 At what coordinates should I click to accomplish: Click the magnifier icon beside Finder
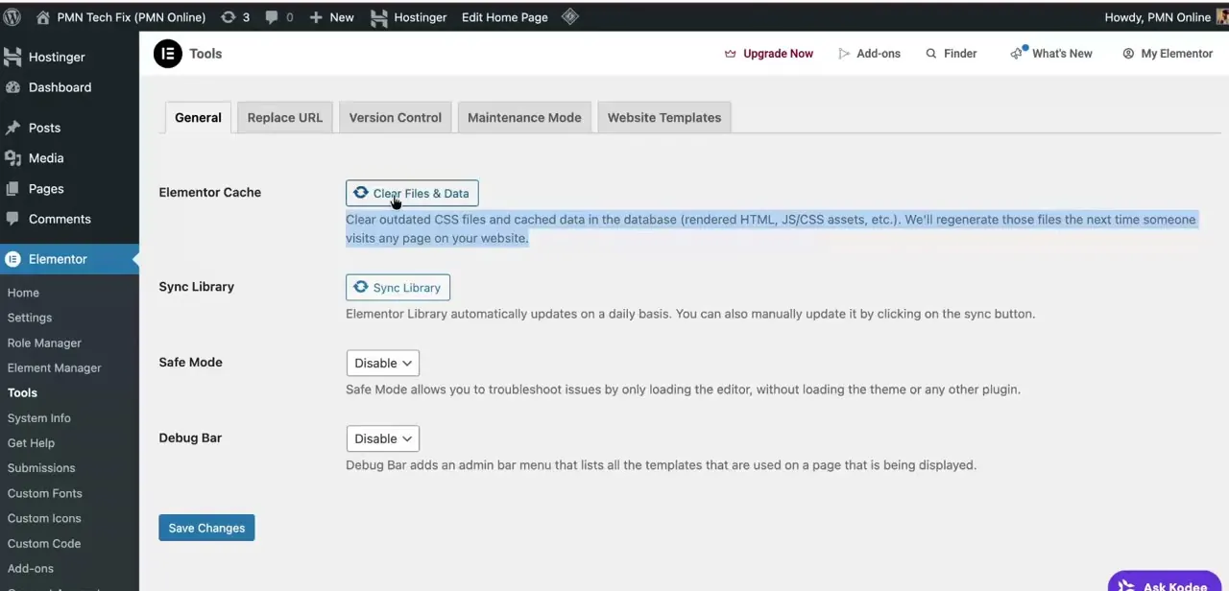coord(931,54)
